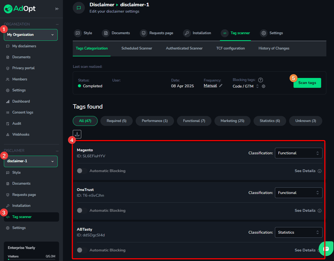The image size is (334, 261).
Task: Filter tags by Functional (7)
Action: [x=194, y=121]
